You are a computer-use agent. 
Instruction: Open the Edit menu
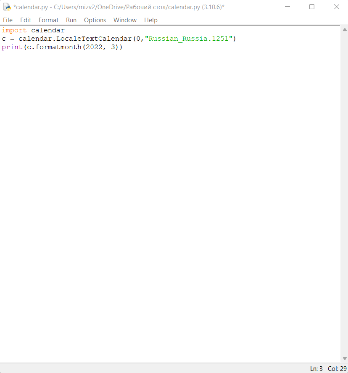click(x=26, y=20)
